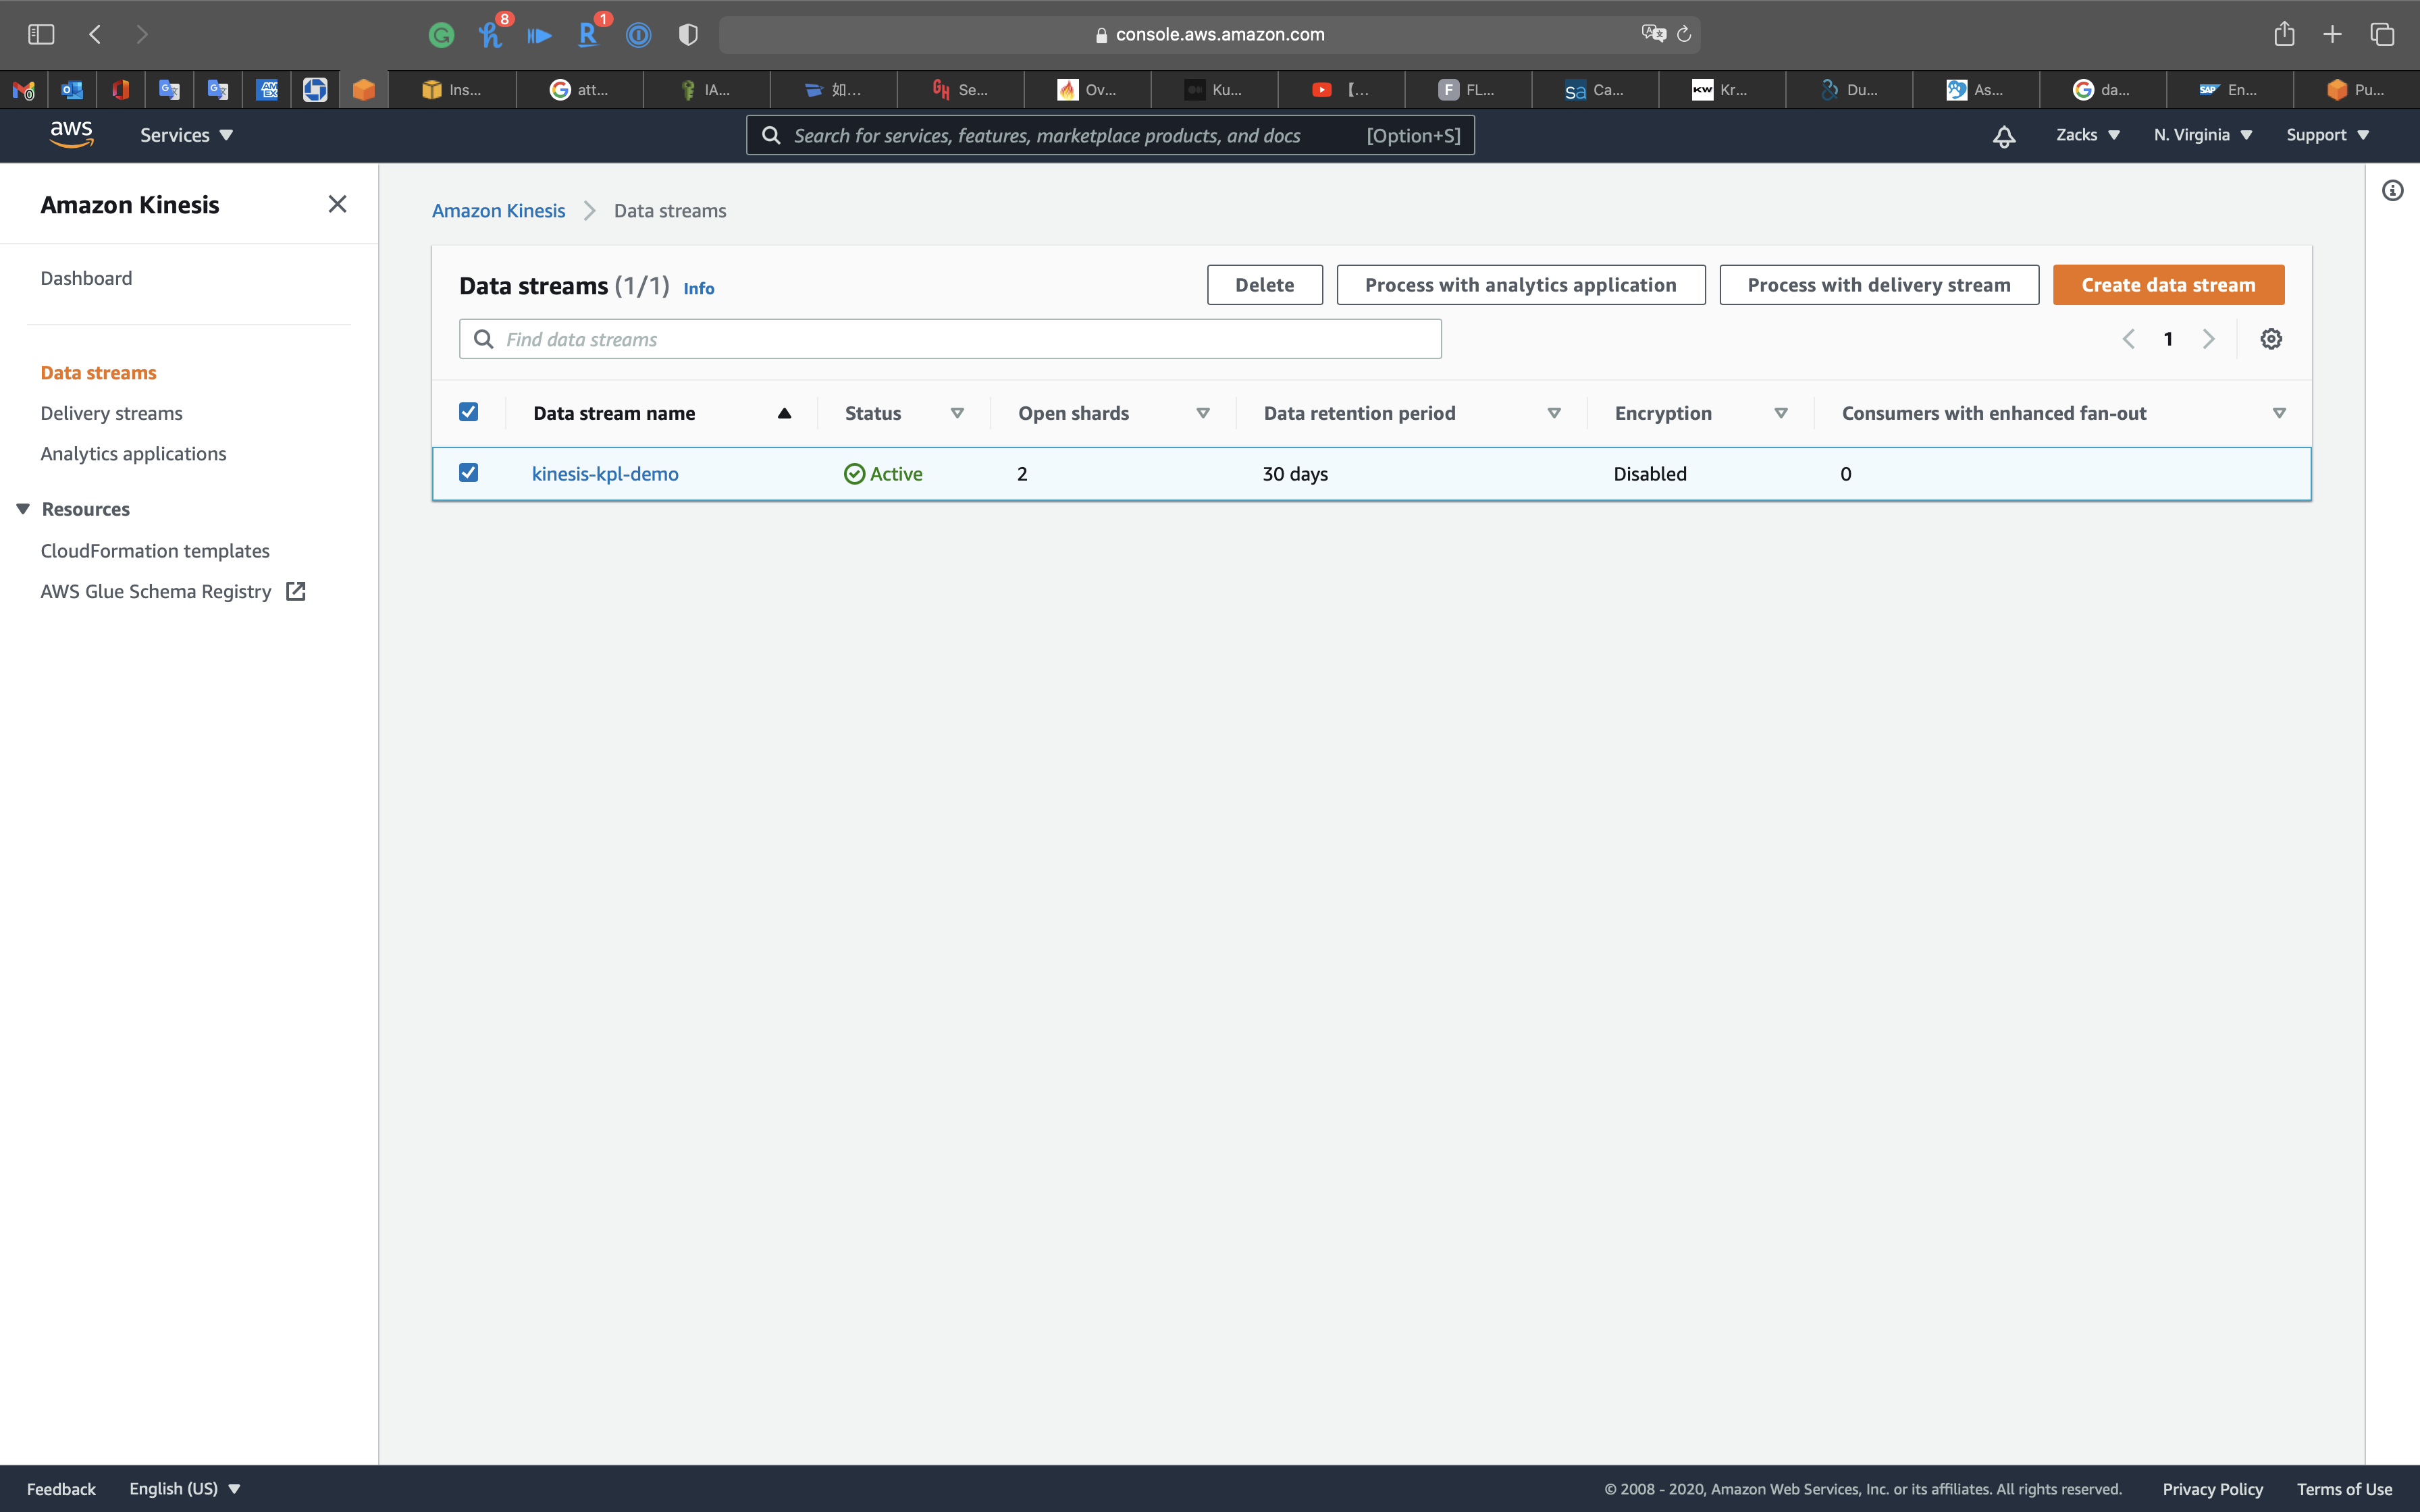Click the Find data streams field
The height and width of the screenshot is (1512, 2420).
(950, 339)
